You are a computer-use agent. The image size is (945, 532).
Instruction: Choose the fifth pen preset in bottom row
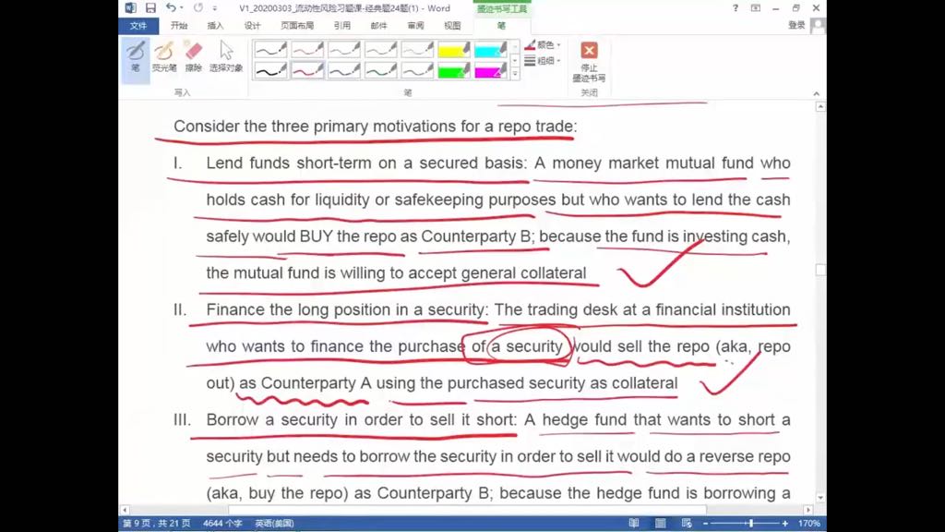click(418, 71)
